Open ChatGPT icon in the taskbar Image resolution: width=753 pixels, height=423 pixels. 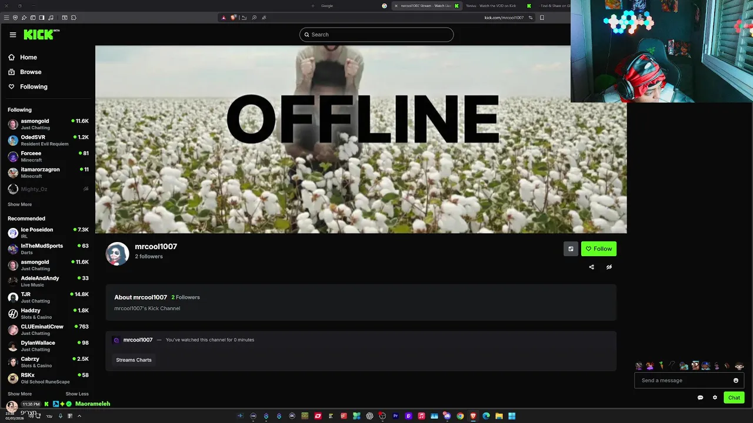point(369,416)
